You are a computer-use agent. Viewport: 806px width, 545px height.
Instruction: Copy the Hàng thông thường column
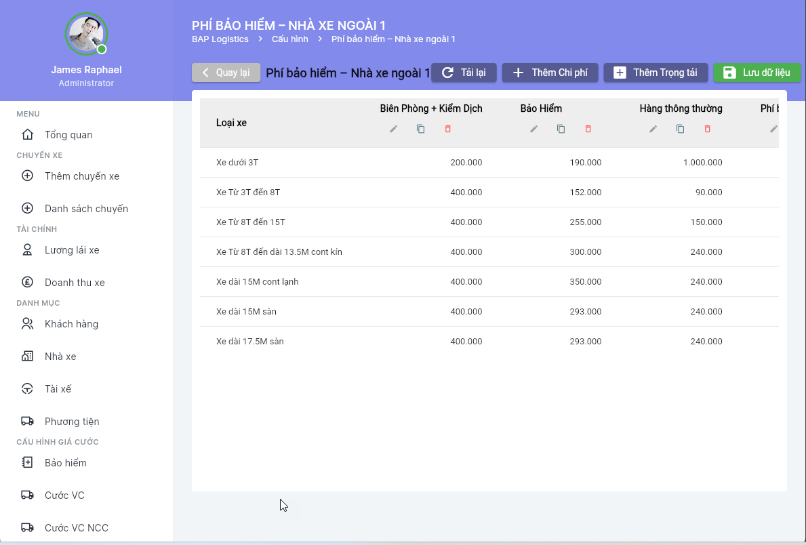pos(680,129)
